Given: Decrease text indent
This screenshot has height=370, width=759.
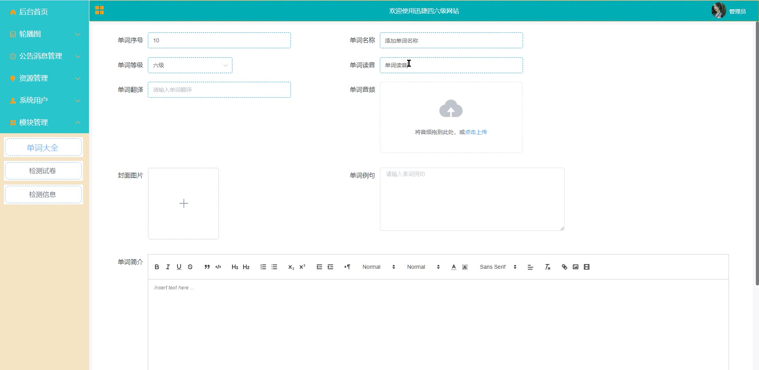Looking at the screenshot, I should [319, 267].
